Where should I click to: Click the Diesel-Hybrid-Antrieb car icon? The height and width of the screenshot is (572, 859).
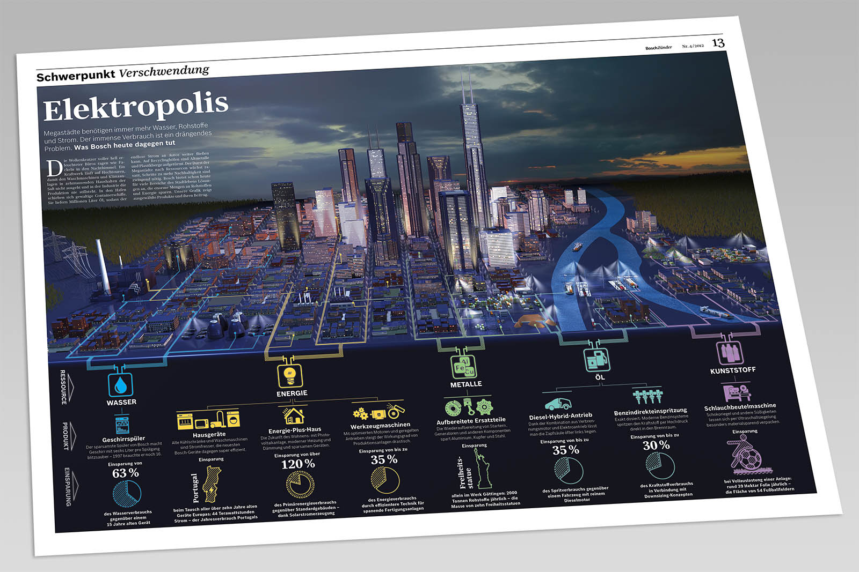click(558, 404)
